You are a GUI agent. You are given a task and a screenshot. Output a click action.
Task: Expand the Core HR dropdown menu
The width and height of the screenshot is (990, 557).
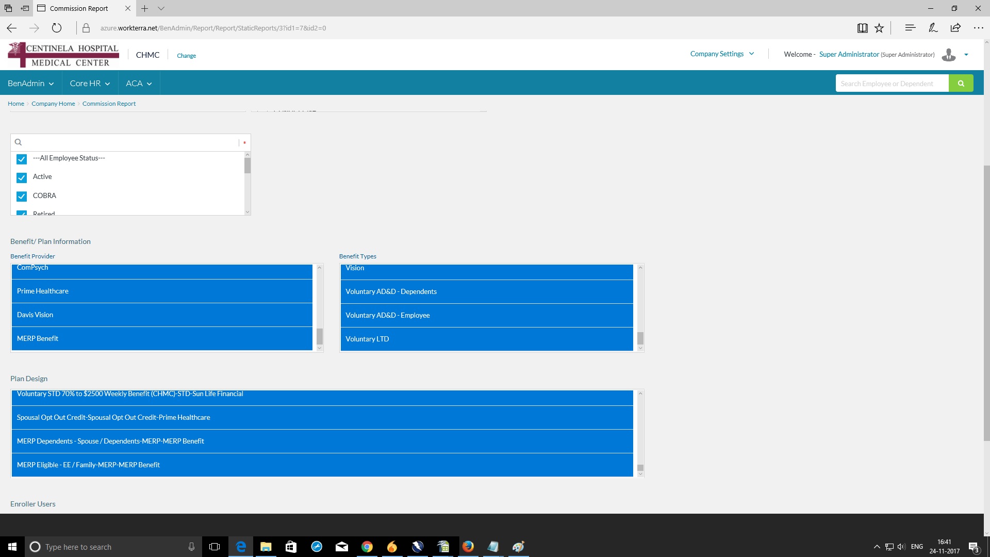click(x=90, y=83)
